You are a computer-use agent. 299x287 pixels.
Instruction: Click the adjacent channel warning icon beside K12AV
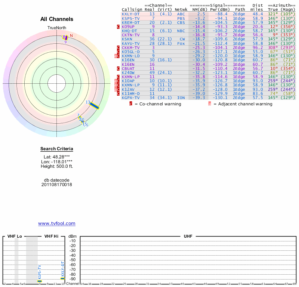[116, 89]
